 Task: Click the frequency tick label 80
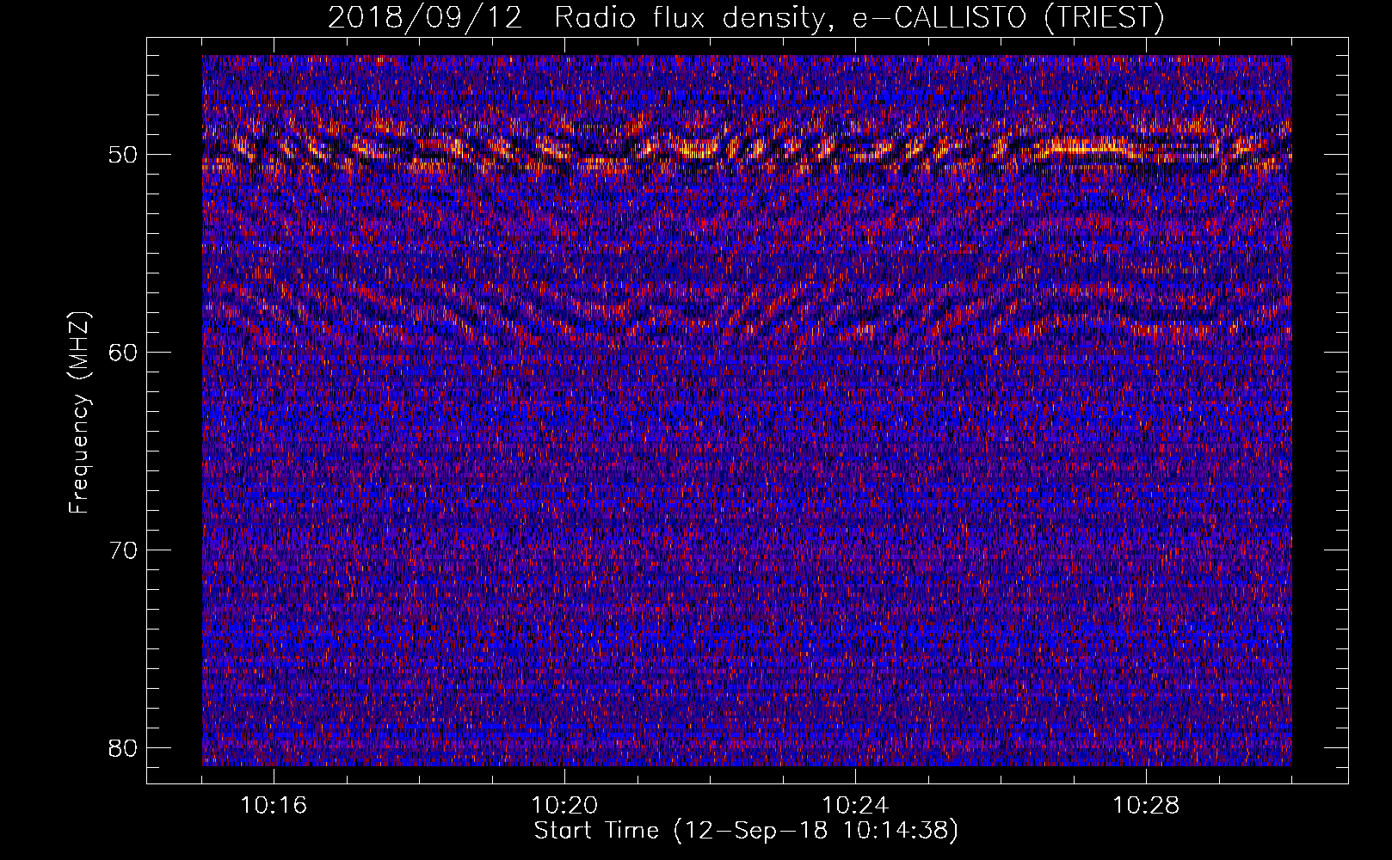(x=124, y=747)
